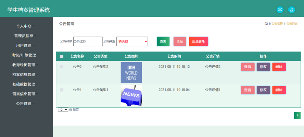The width and height of the screenshot is (304, 137).
Task: Delete 公告1 with its 删除 button
Action: click(x=279, y=90)
